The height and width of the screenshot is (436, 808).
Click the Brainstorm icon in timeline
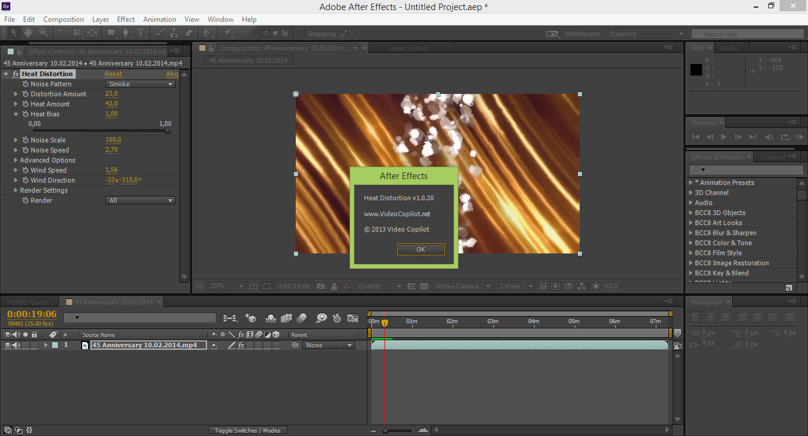321,318
